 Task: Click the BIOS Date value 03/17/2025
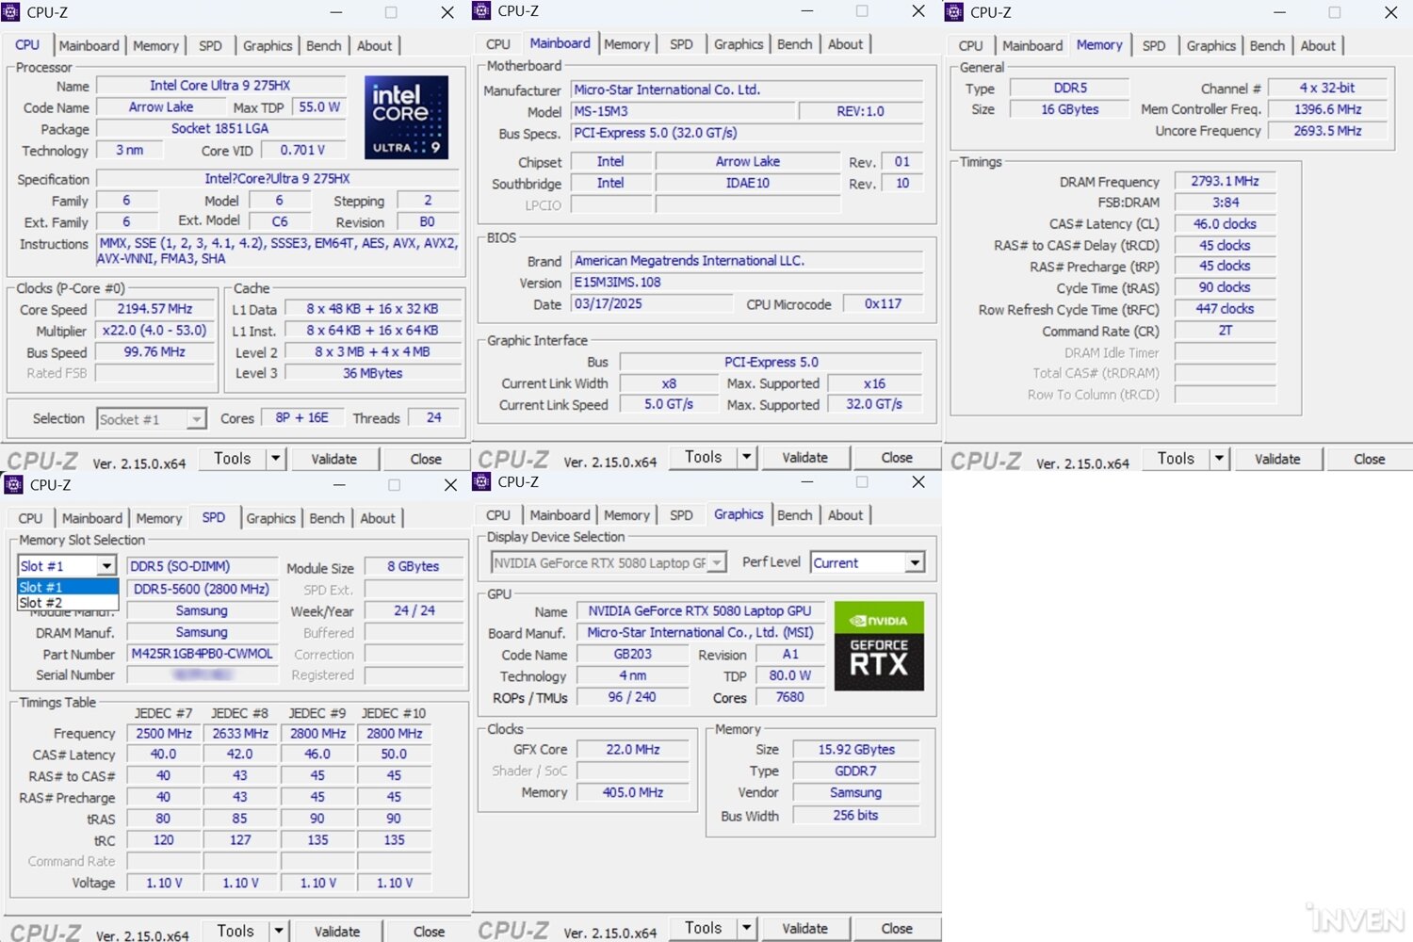click(652, 304)
